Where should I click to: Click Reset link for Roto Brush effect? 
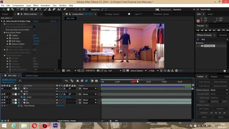pos(35,21)
